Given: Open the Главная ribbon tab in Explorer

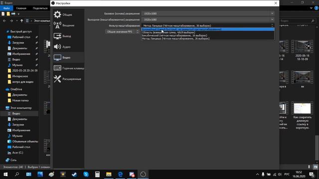Looking at the screenshot, I should pyautogui.click(x=21, y=8).
